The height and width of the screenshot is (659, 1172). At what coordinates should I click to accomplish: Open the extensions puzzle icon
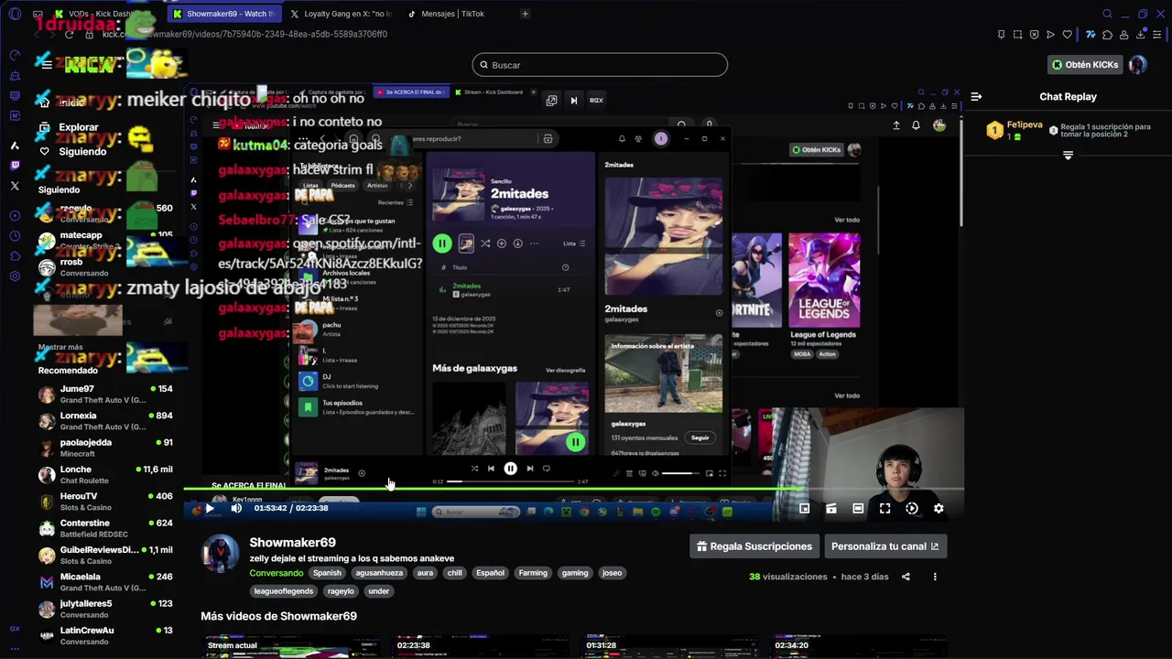1107,35
